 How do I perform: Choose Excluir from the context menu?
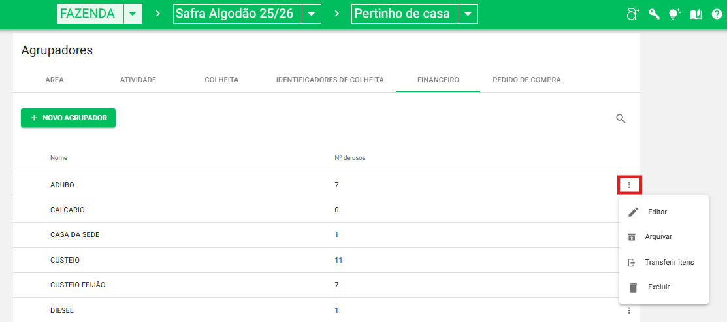pyautogui.click(x=658, y=287)
